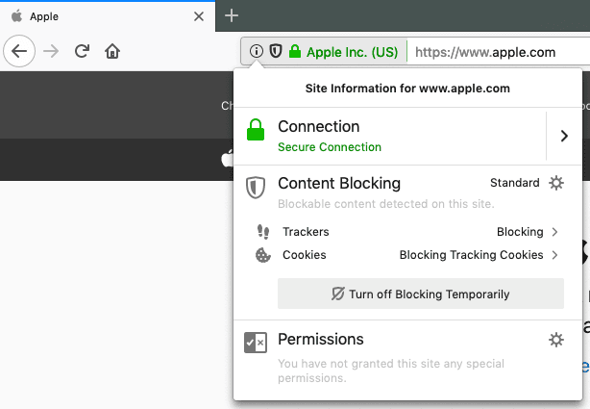Click the Standard blocking level label

tap(514, 183)
